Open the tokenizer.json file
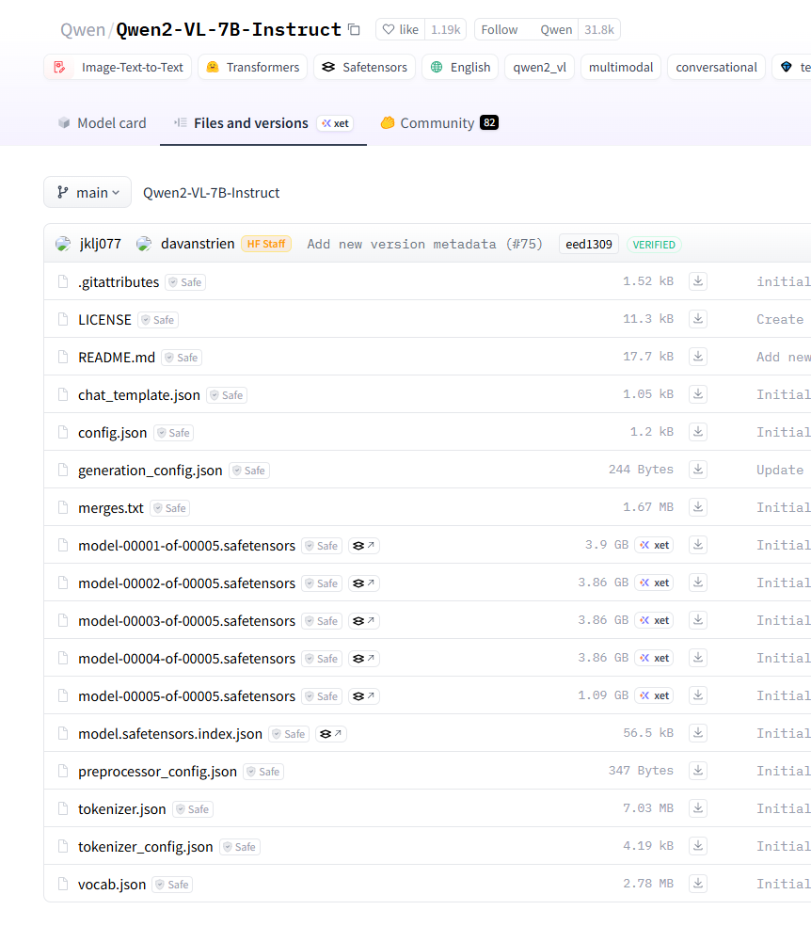Viewport: 811px width, 926px height. 122,809
